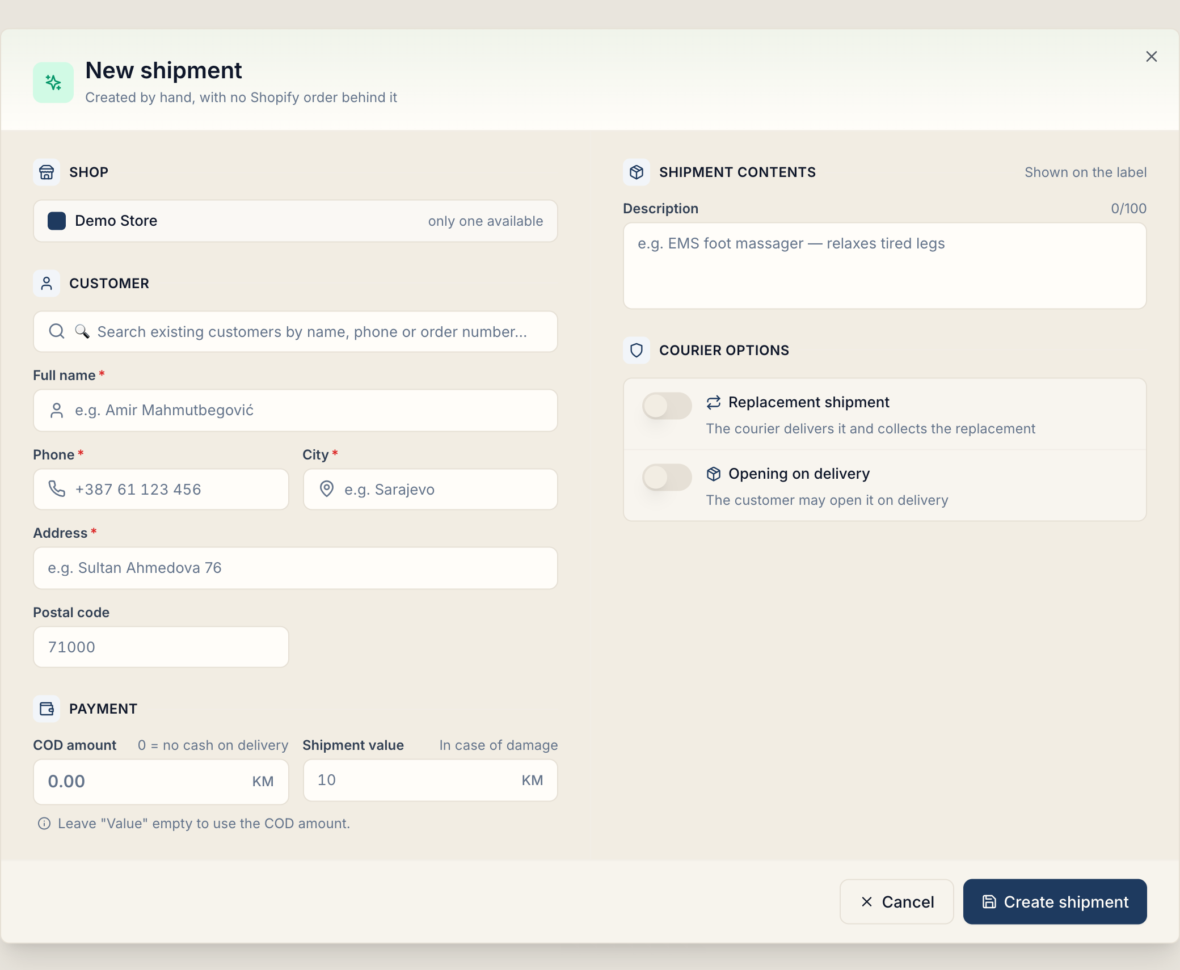
Task: Click the 'Shown on the label' text
Action: [1086, 172]
